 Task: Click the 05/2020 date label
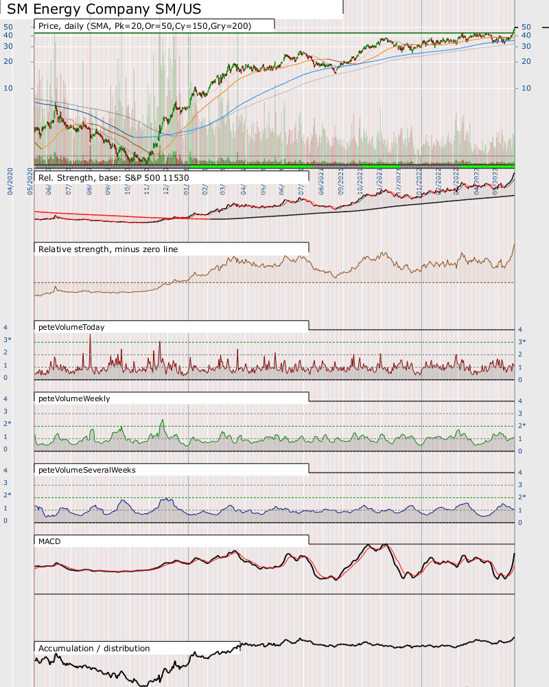tap(30, 181)
